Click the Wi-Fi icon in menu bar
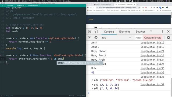Screen dimensions: 172x97 tap(103, 1)
